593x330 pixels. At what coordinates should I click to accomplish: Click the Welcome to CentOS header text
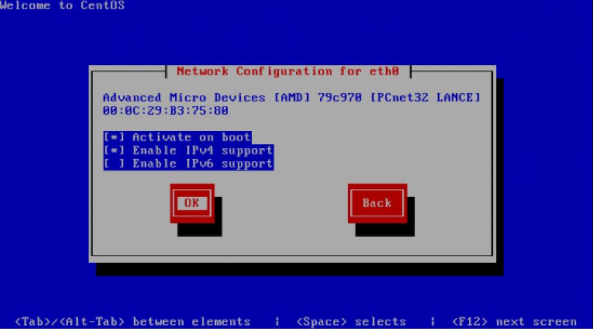(62, 5)
